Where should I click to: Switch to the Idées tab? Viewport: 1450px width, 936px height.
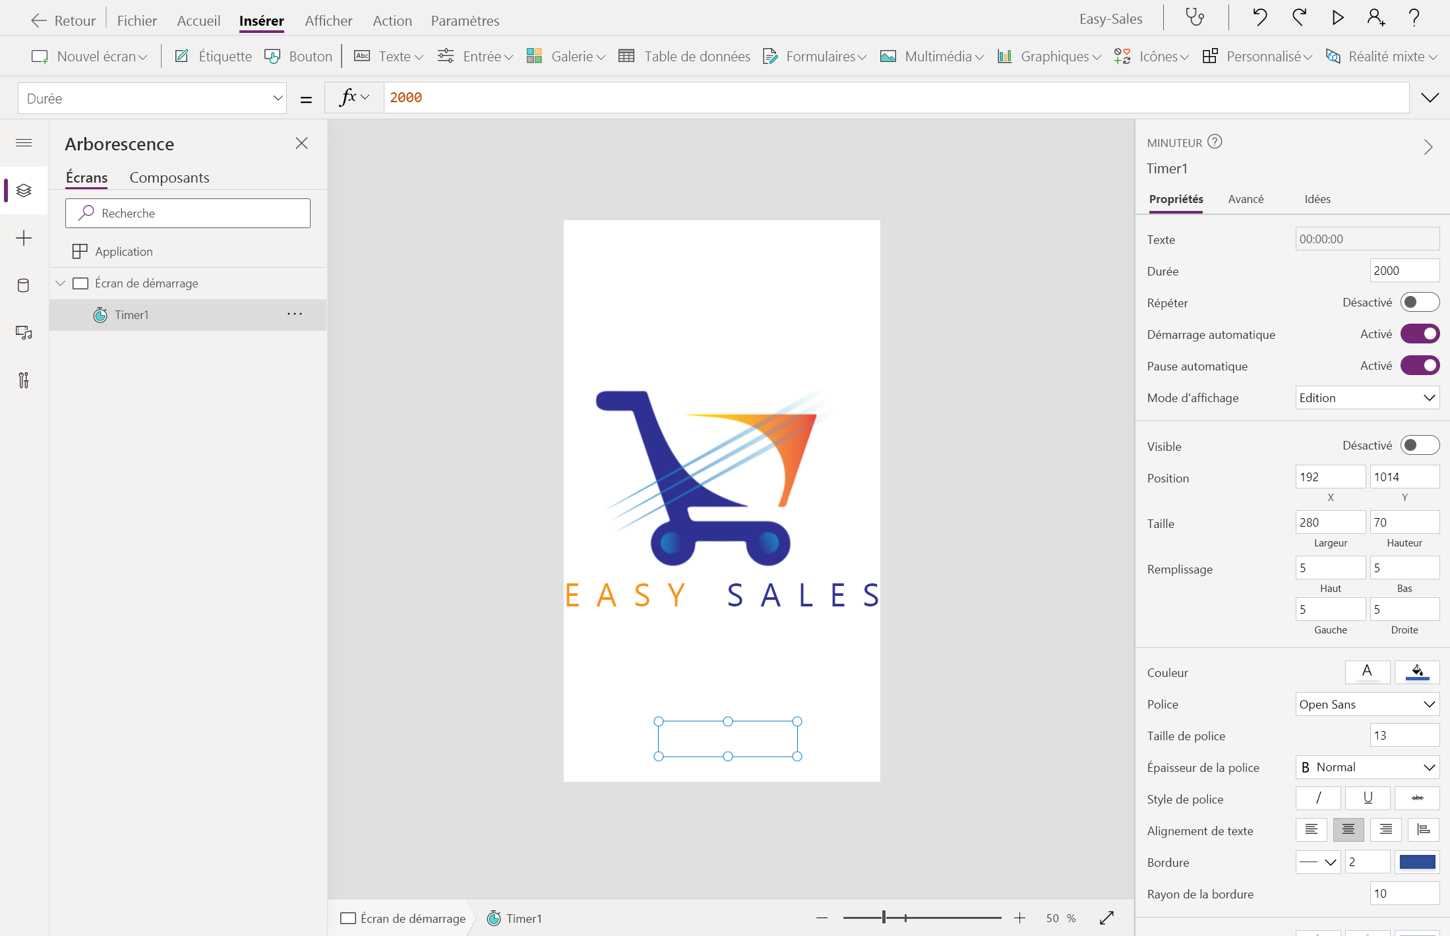pos(1317,199)
